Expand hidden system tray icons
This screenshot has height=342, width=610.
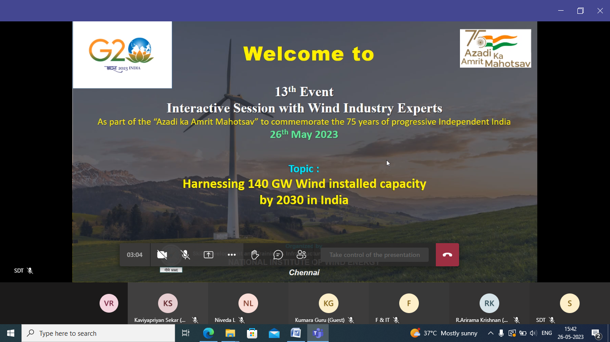[490, 333]
